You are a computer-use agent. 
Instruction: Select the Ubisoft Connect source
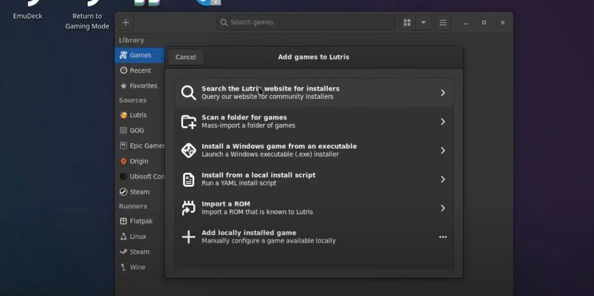coord(140,177)
